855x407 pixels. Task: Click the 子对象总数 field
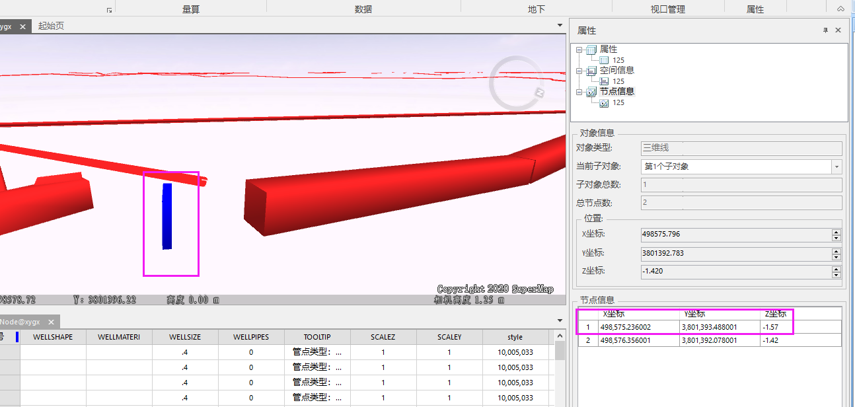coord(741,185)
